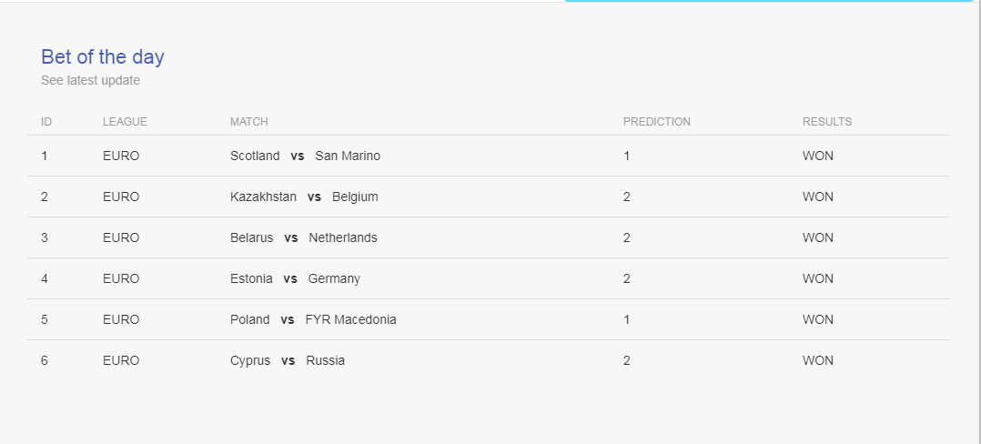Viewport: 981px width, 444px height.
Task: Click the Bet of the day heading
Action: coord(103,57)
